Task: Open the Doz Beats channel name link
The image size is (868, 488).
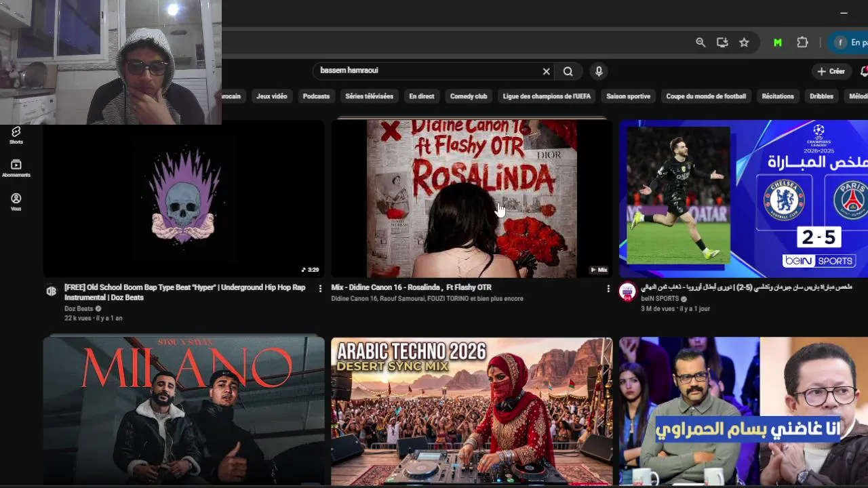Action: click(x=79, y=308)
